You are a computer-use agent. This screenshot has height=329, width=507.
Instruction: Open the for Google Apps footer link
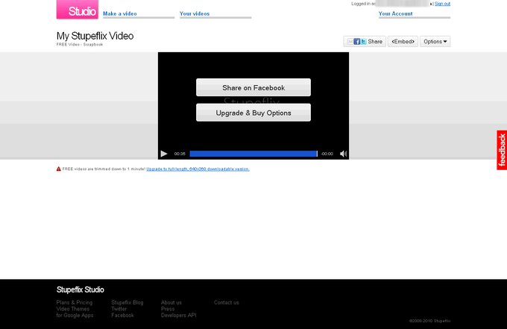tap(75, 315)
